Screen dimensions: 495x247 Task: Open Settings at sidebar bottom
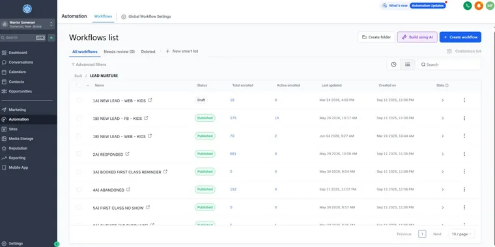(x=12, y=244)
